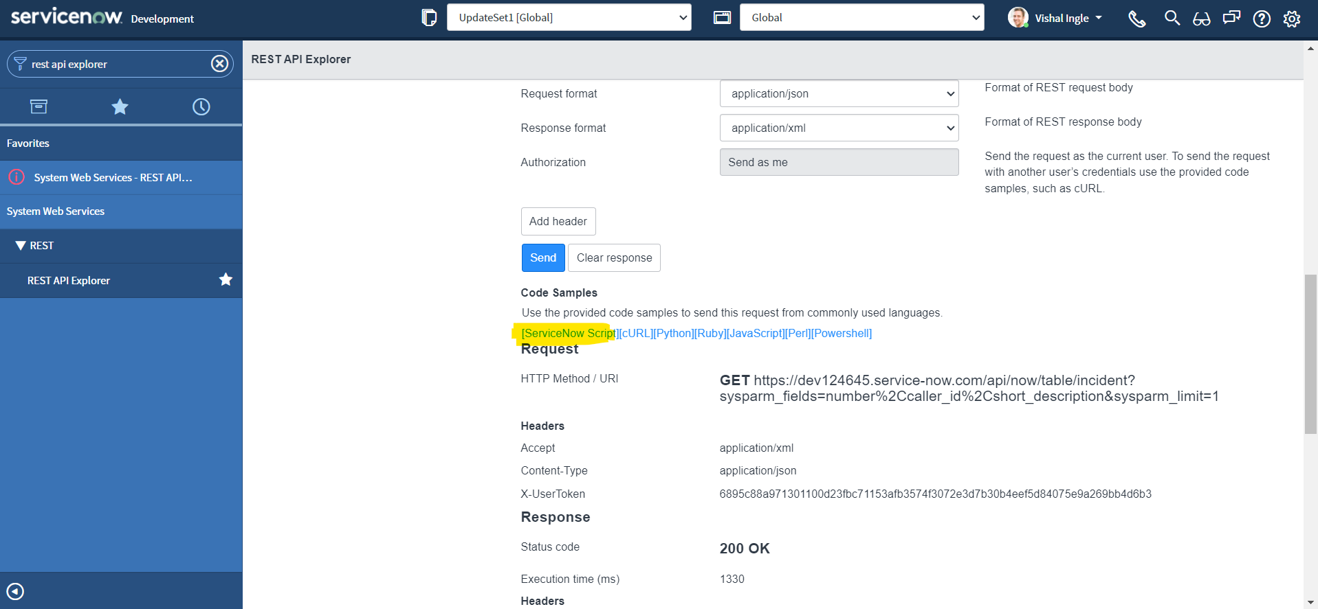
Task: Open the cURL code sample
Action: pyautogui.click(x=636, y=333)
